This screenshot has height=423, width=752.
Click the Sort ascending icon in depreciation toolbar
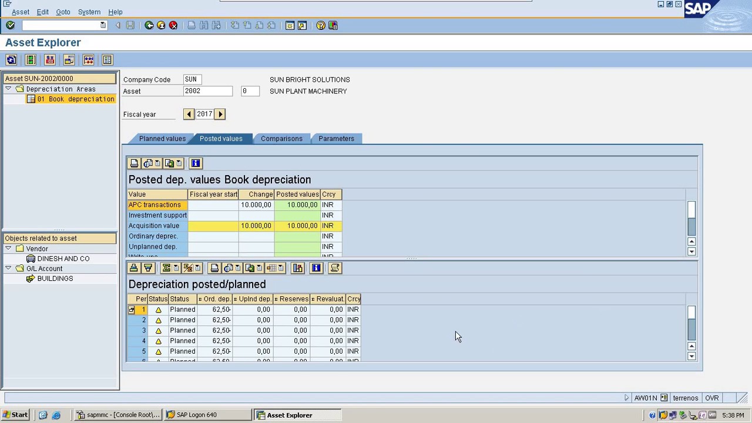tap(134, 268)
